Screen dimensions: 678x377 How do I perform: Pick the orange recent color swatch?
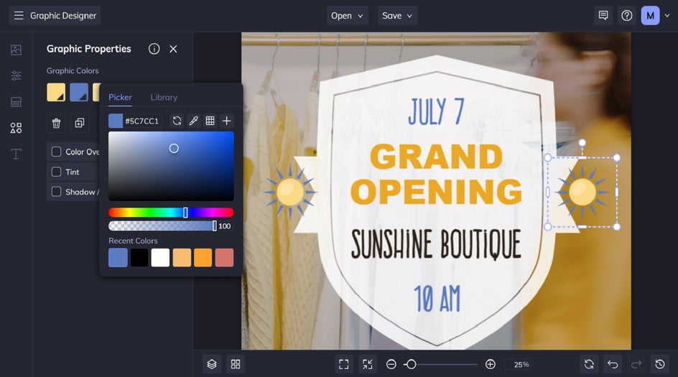[203, 258]
